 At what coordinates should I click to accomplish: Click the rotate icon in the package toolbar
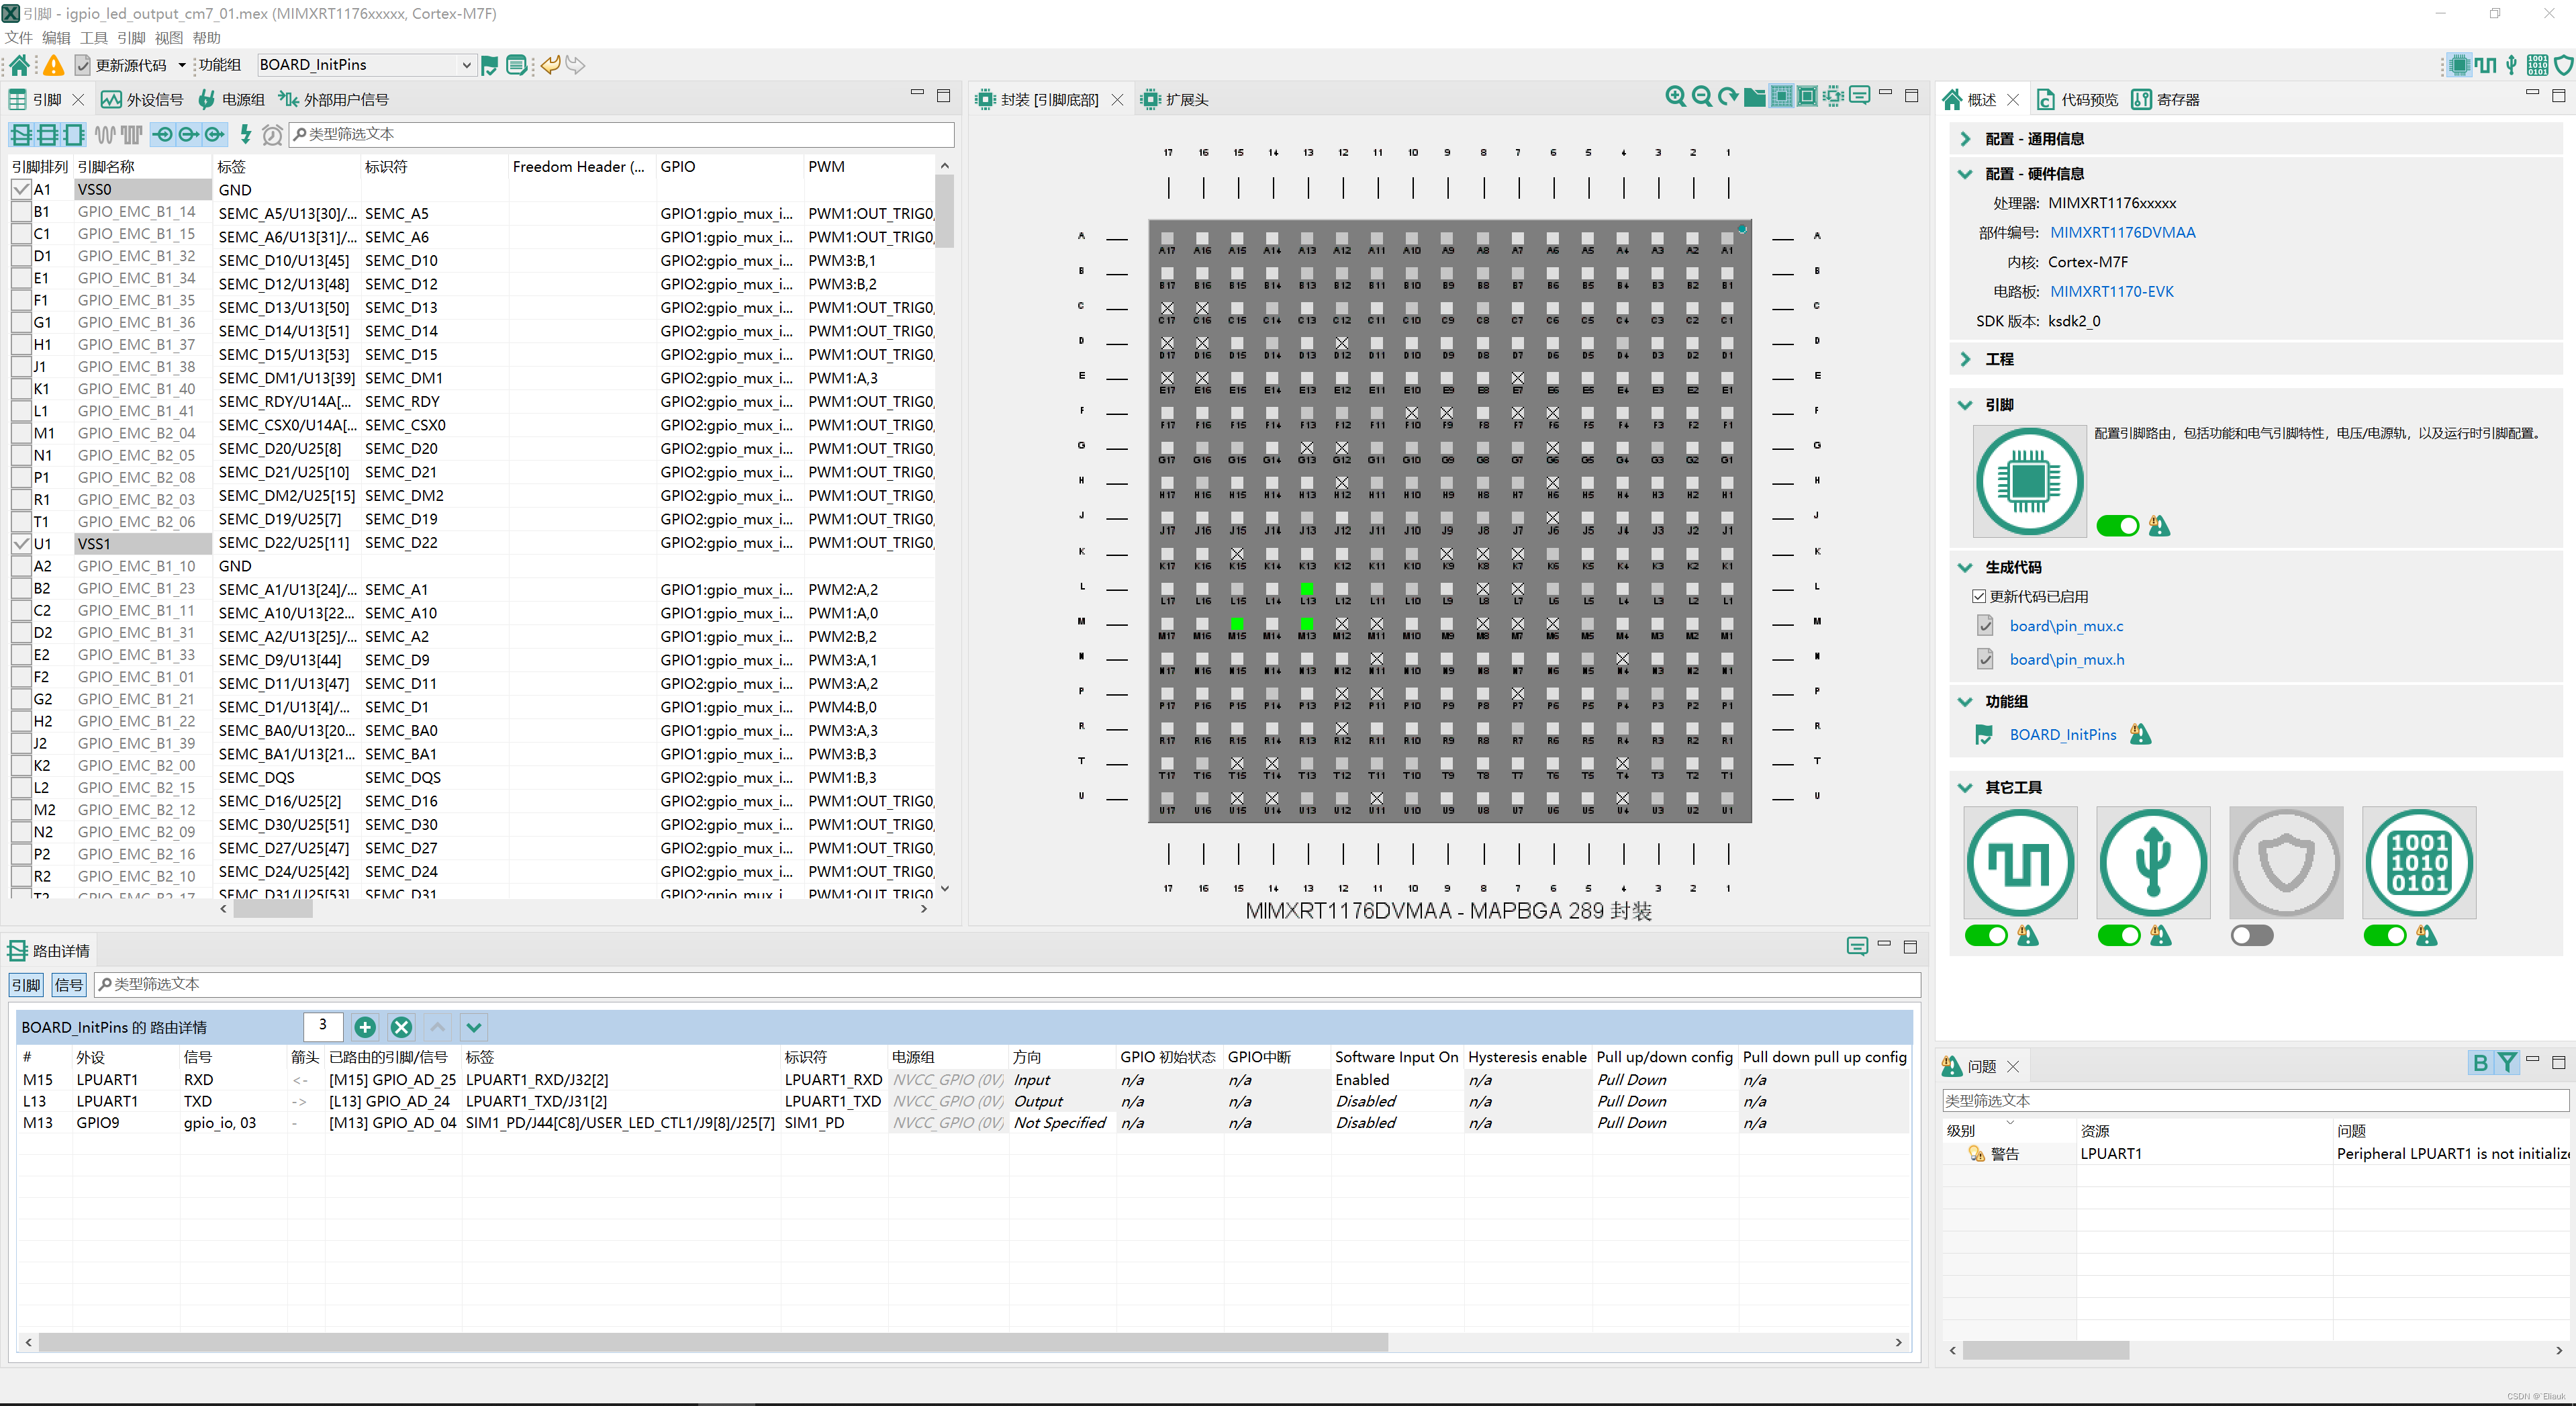[x=1729, y=96]
